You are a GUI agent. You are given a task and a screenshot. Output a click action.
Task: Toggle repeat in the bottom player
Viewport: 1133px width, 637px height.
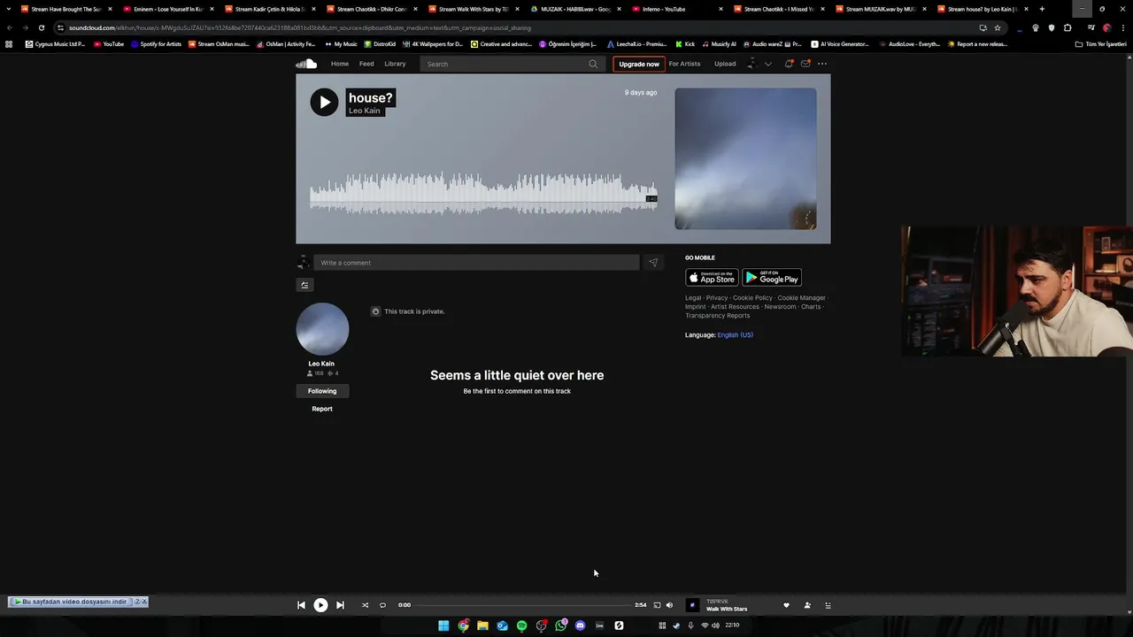[x=382, y=605]
